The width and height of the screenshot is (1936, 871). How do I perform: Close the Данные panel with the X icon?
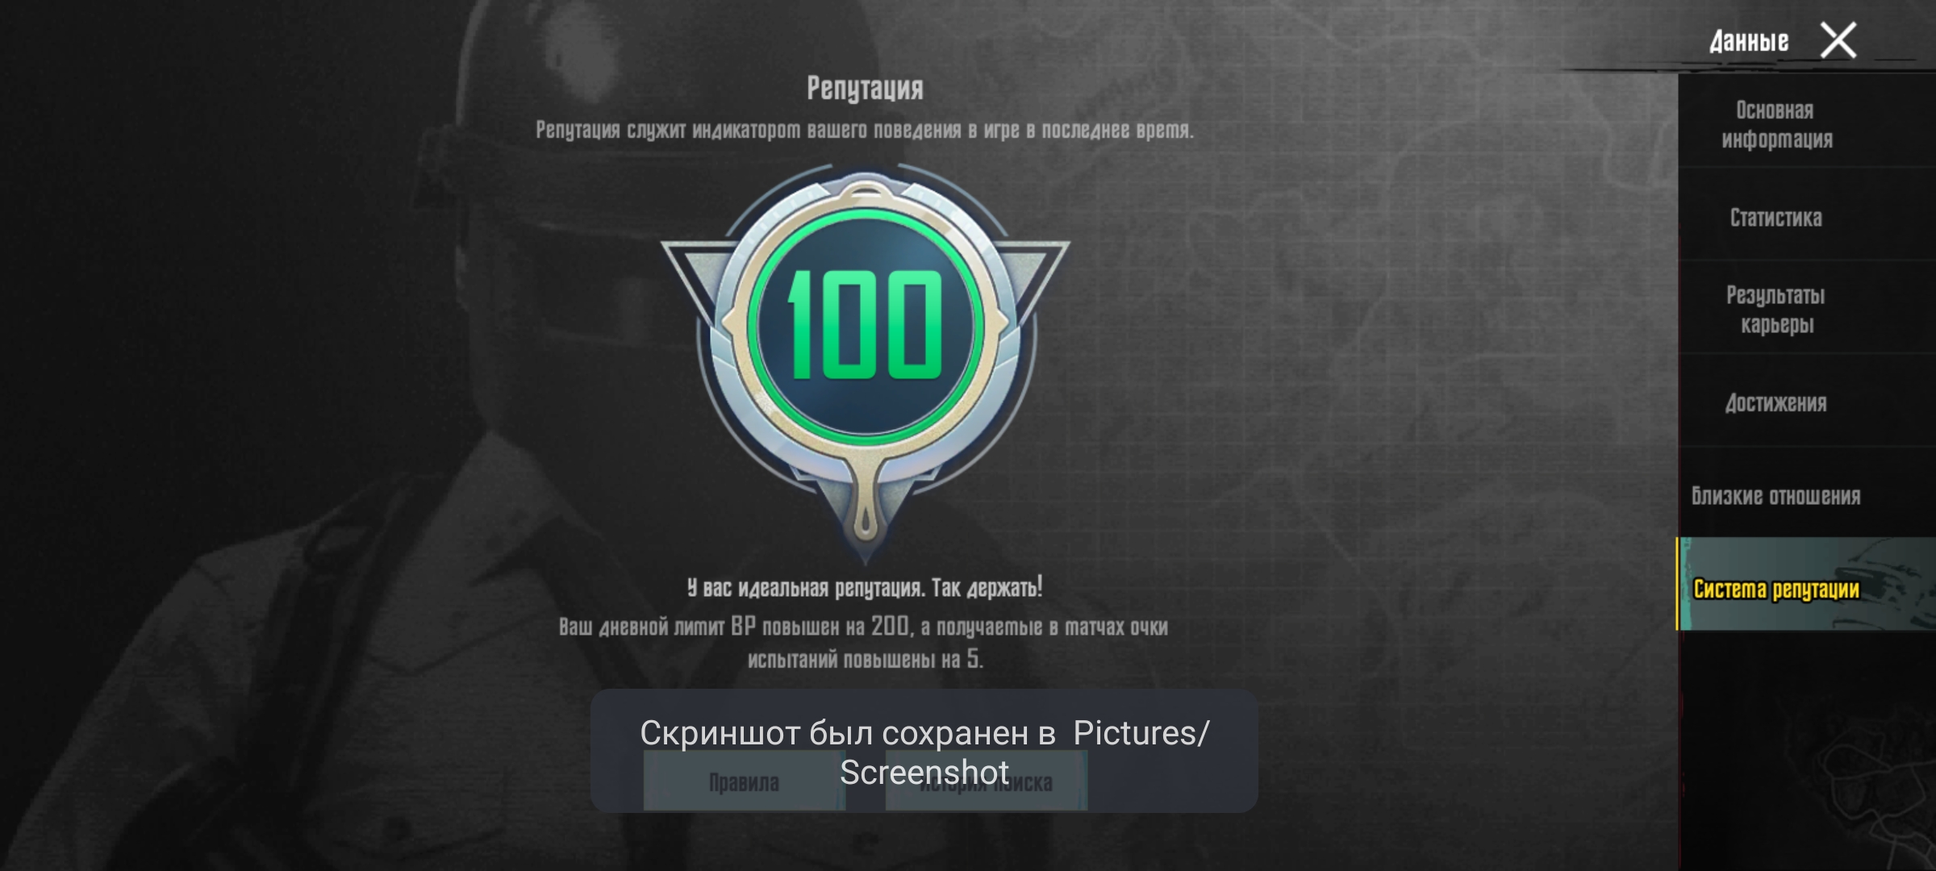[x=1838, y=40]
